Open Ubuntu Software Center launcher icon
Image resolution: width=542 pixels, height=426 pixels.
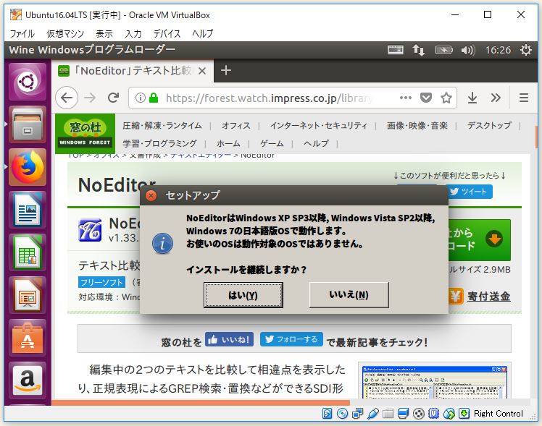[28, 338]
